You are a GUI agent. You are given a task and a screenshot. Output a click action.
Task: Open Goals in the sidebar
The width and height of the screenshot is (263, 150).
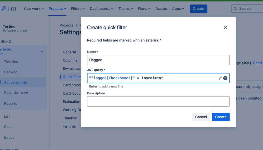[x=8, y=127]
